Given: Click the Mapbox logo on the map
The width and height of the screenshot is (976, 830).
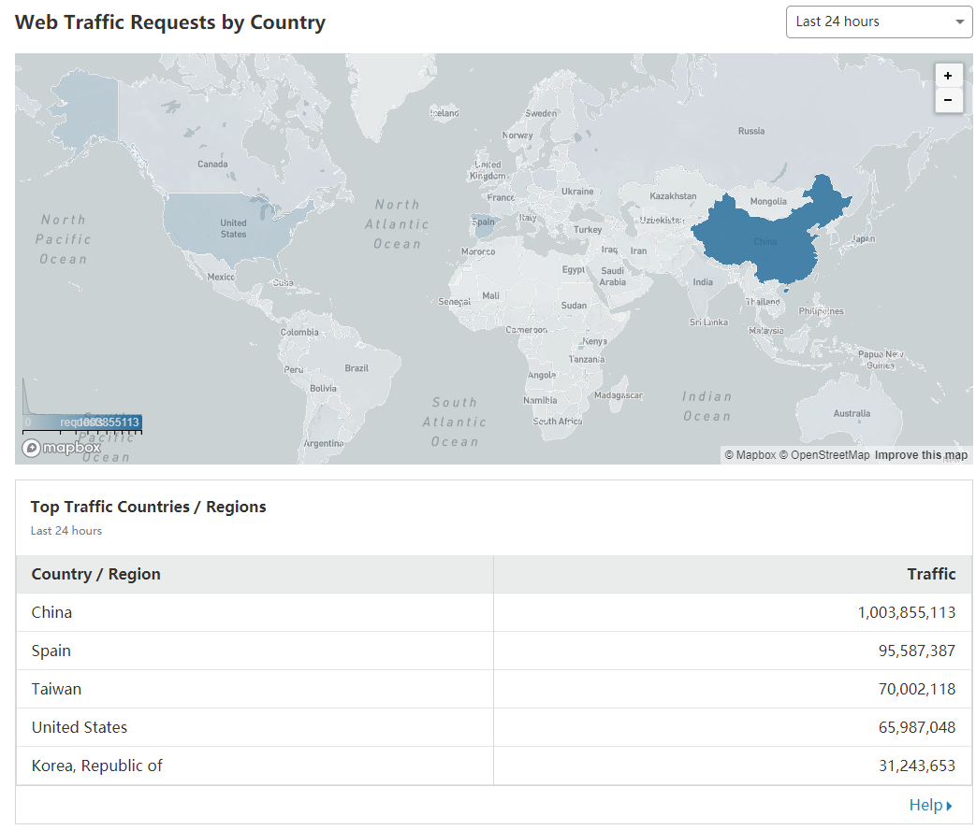Looking at the screenshot, I should [62, 448].
